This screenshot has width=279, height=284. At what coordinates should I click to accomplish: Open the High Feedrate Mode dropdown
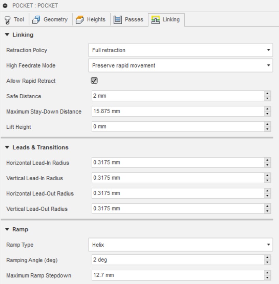180,65
